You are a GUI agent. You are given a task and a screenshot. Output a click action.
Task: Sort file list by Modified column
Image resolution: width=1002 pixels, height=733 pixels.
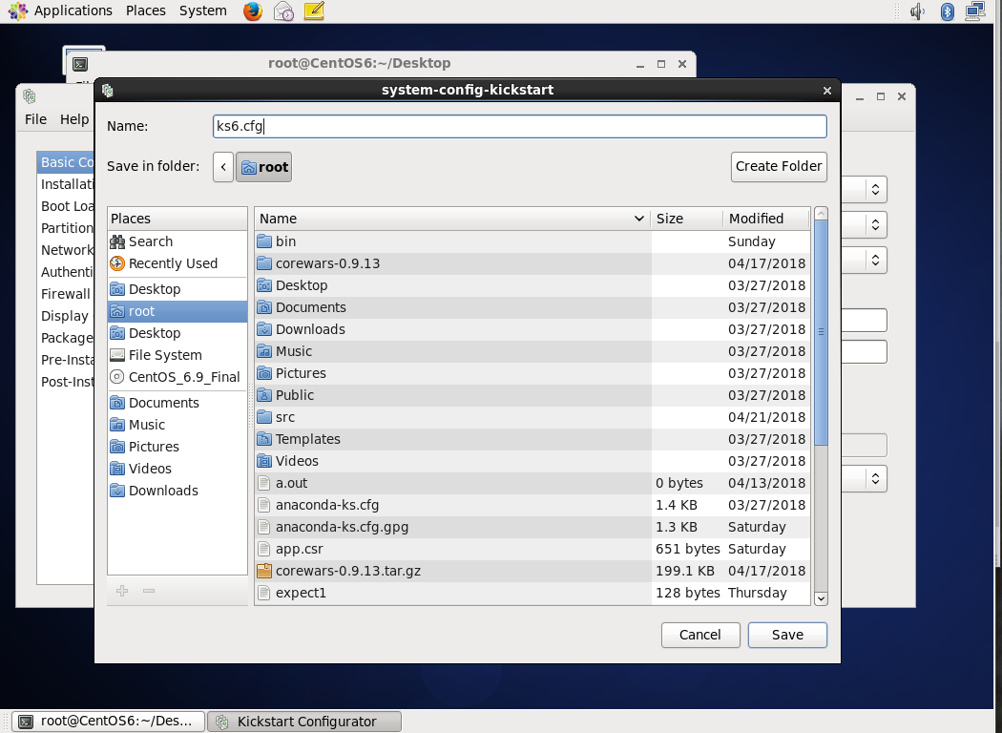coord(766,219)
